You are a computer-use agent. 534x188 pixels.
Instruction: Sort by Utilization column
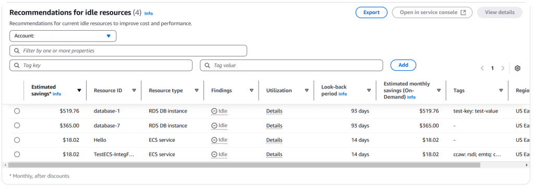[x=307, y=91]
